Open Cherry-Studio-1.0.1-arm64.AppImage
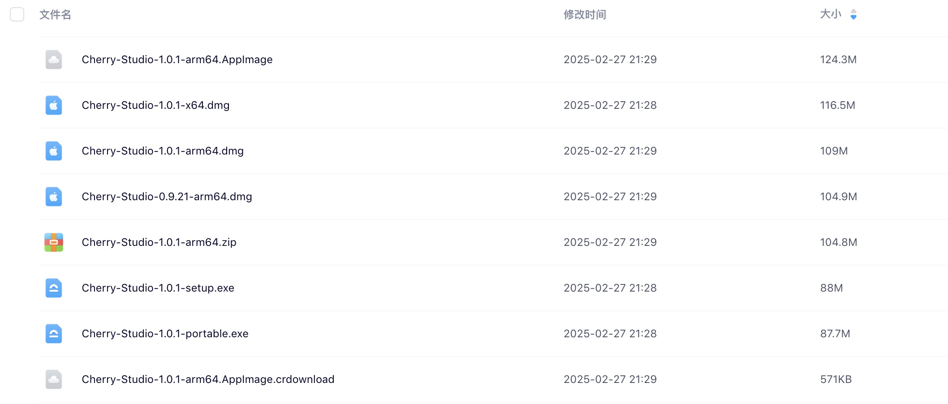Image resolution: width=948 pixels, height=404 pixels. click(x=177, y=59)
